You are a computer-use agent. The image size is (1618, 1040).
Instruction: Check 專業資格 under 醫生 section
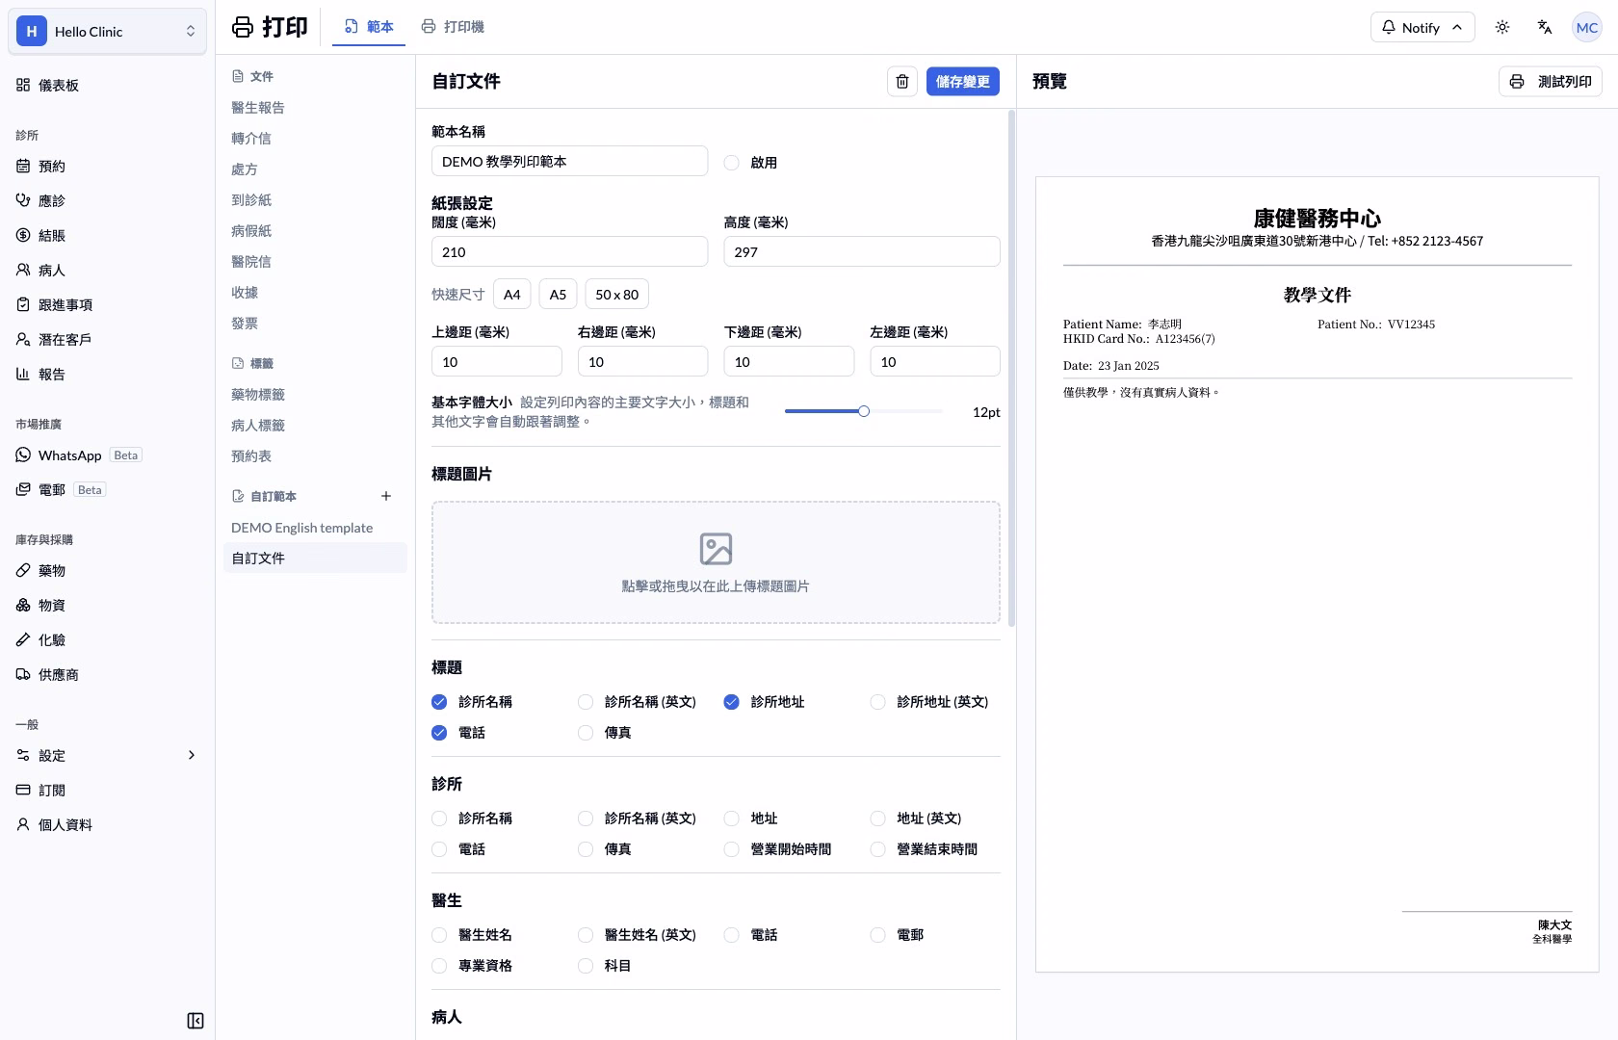click(x=439, y=966)
